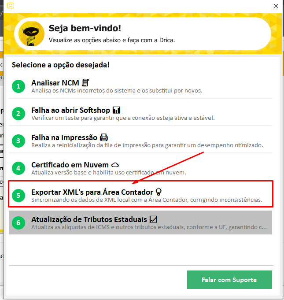
Task: Choose Falha ao abrir Softshop option
Action: 140,114
